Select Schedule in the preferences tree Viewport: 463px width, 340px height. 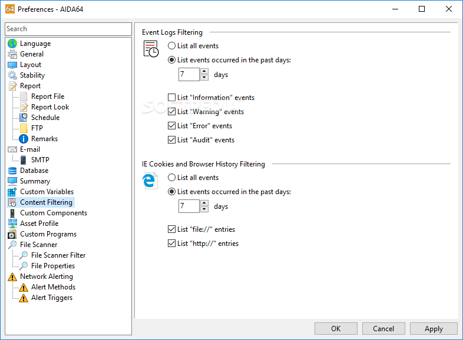(45, 118)
